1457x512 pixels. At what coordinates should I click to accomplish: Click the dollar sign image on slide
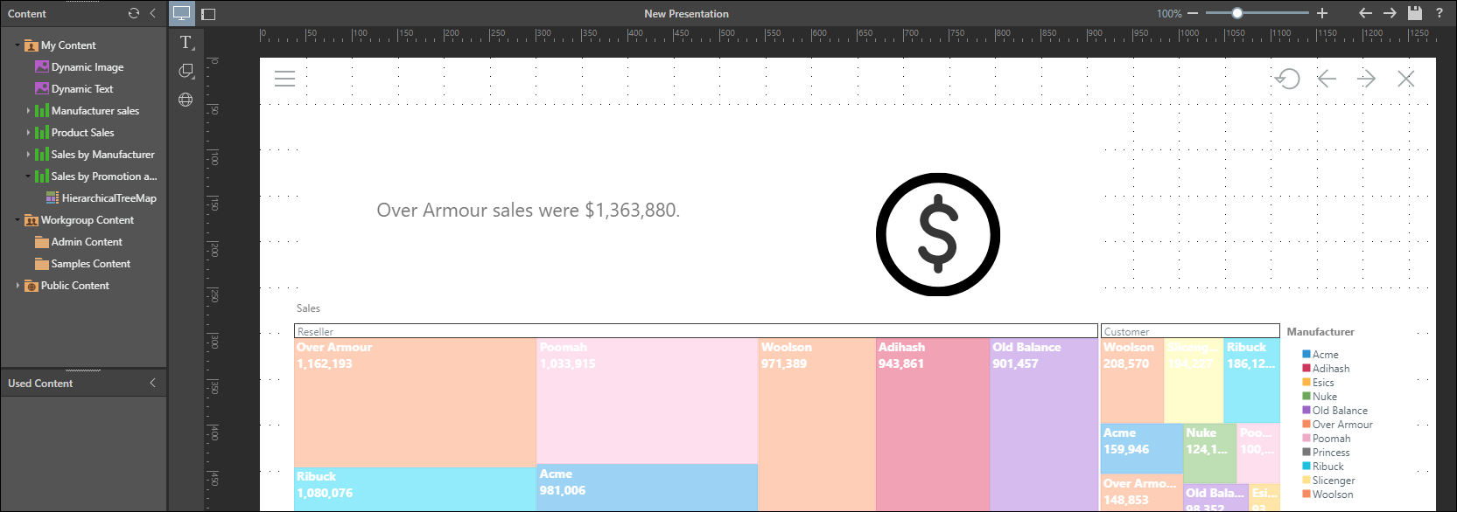click(938, 234)
